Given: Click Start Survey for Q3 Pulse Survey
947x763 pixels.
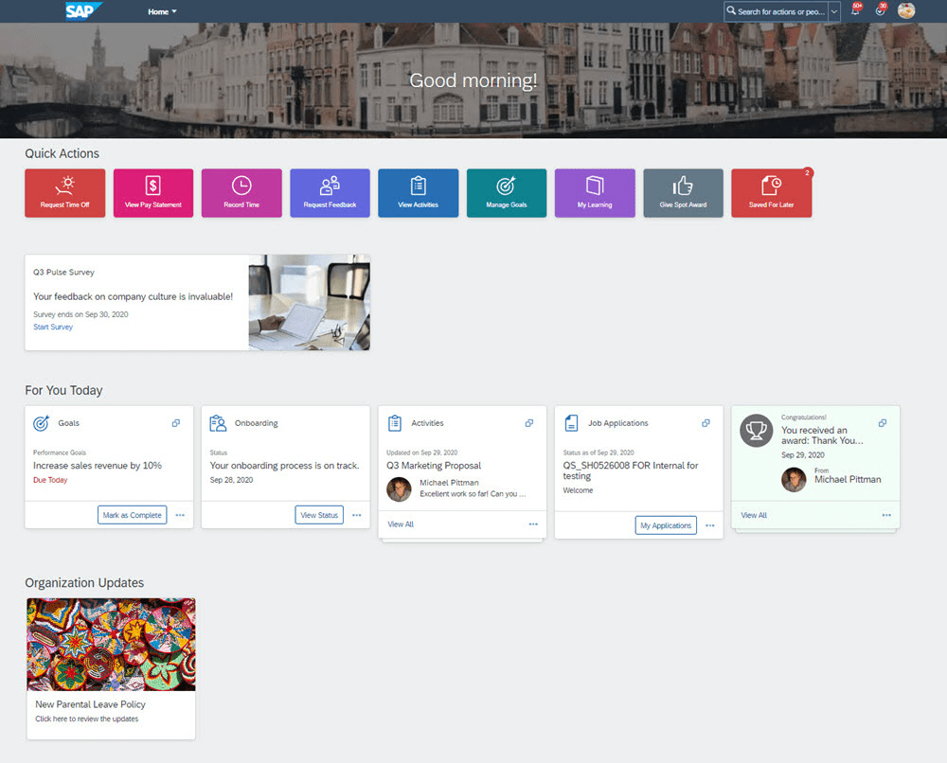Looking at the screenshot, I should click(x=53, y=327).
